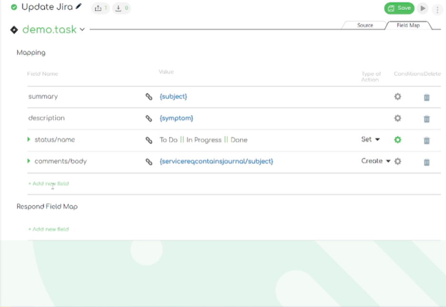The height and width of the screenshot is (307, 446).
Task: Delete the summary field mapping
Action: coord(426,96)
